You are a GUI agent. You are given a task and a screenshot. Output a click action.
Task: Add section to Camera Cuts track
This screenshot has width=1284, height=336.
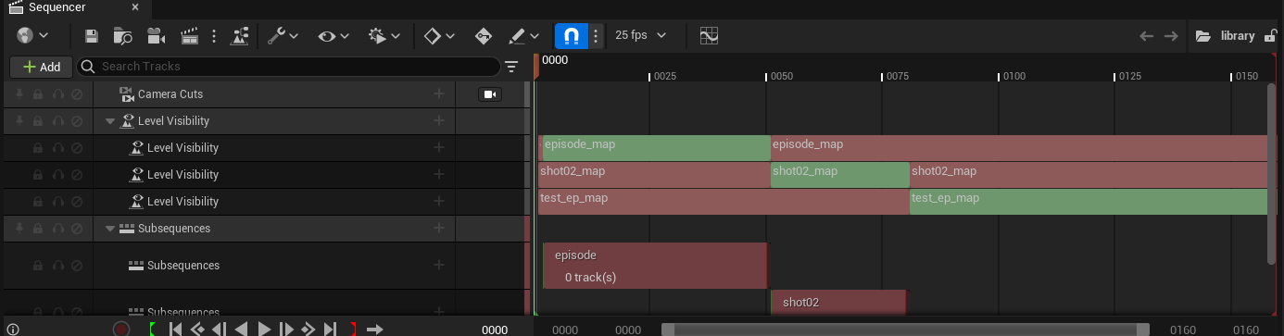(x=439, y=94)
